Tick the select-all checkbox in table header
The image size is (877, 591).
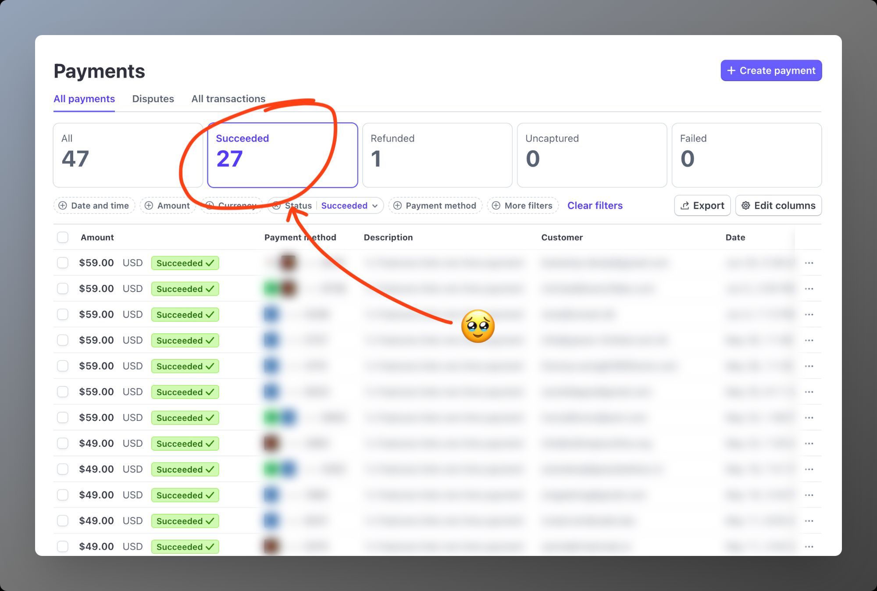63,237
